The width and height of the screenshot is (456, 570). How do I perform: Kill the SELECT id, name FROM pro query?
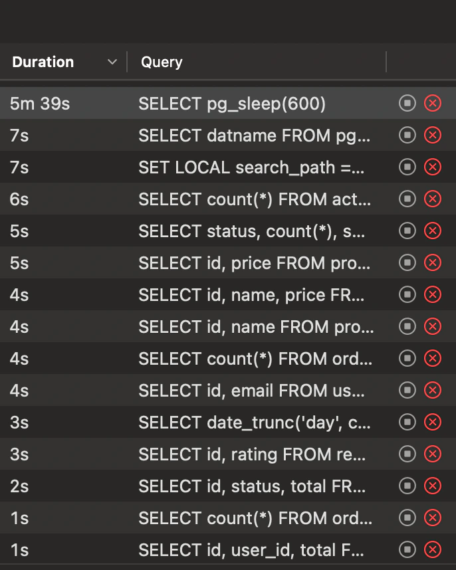pyautogui.click(x=433, y=326)
